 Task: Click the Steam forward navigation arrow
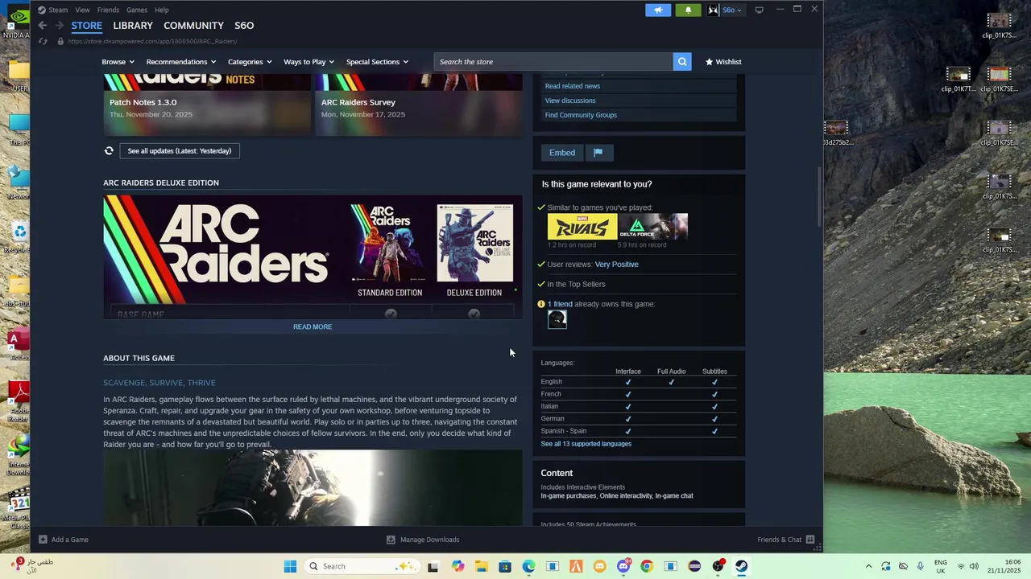[x=59, y=26]
